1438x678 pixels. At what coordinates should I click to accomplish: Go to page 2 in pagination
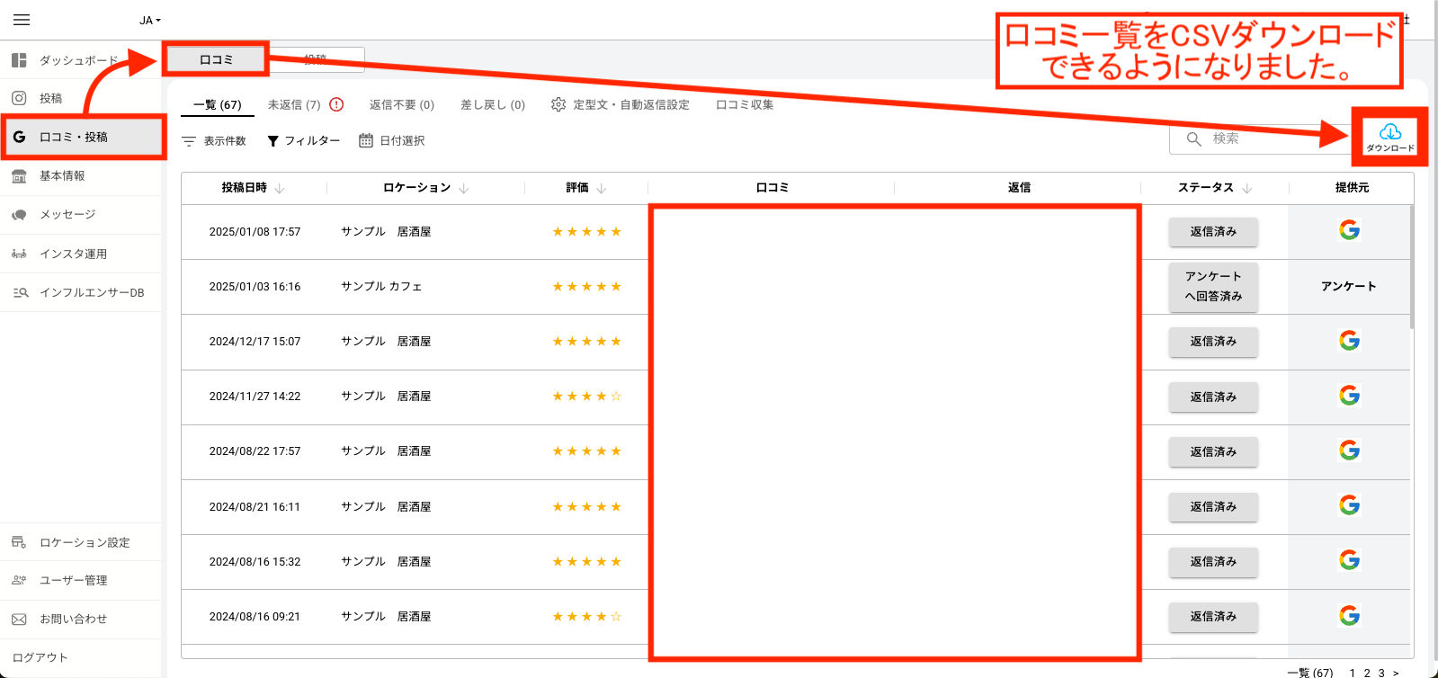1366,673
